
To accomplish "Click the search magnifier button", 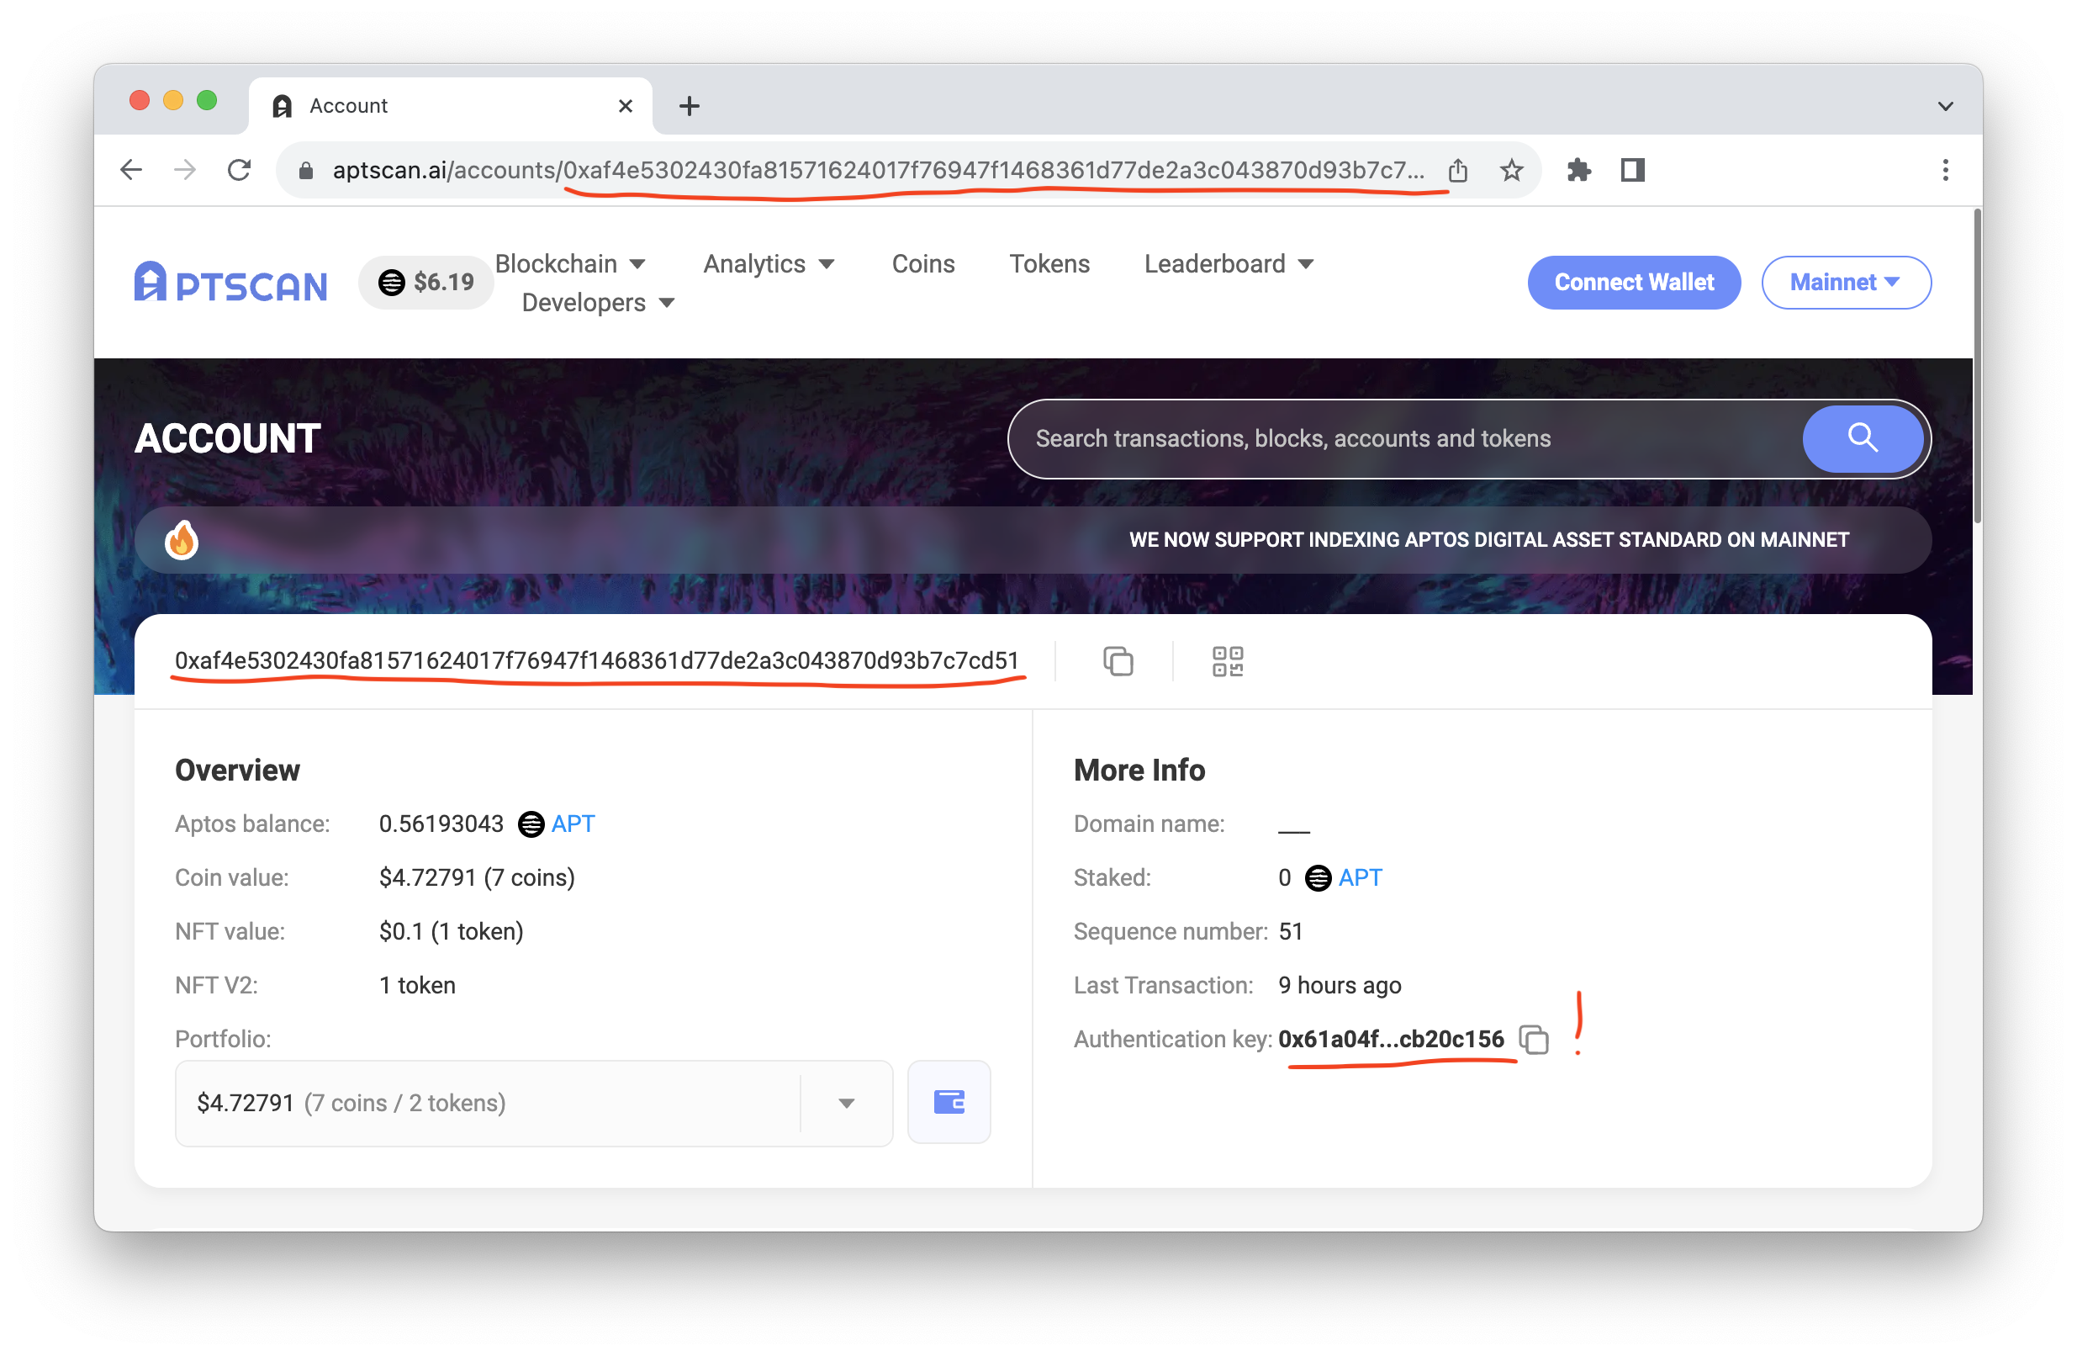I will [1862, 438].
